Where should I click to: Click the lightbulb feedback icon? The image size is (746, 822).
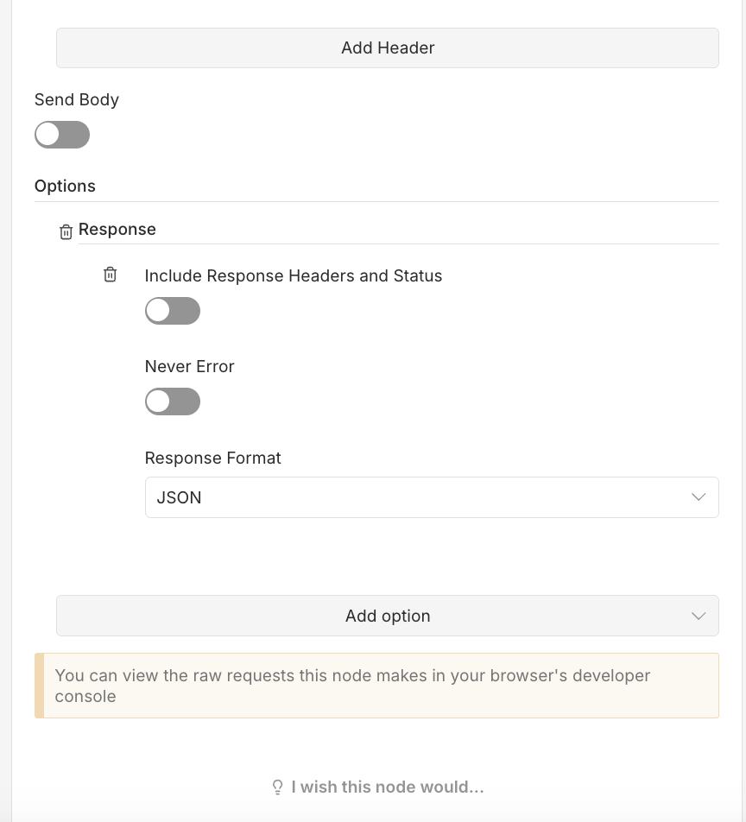coord(278,787)
